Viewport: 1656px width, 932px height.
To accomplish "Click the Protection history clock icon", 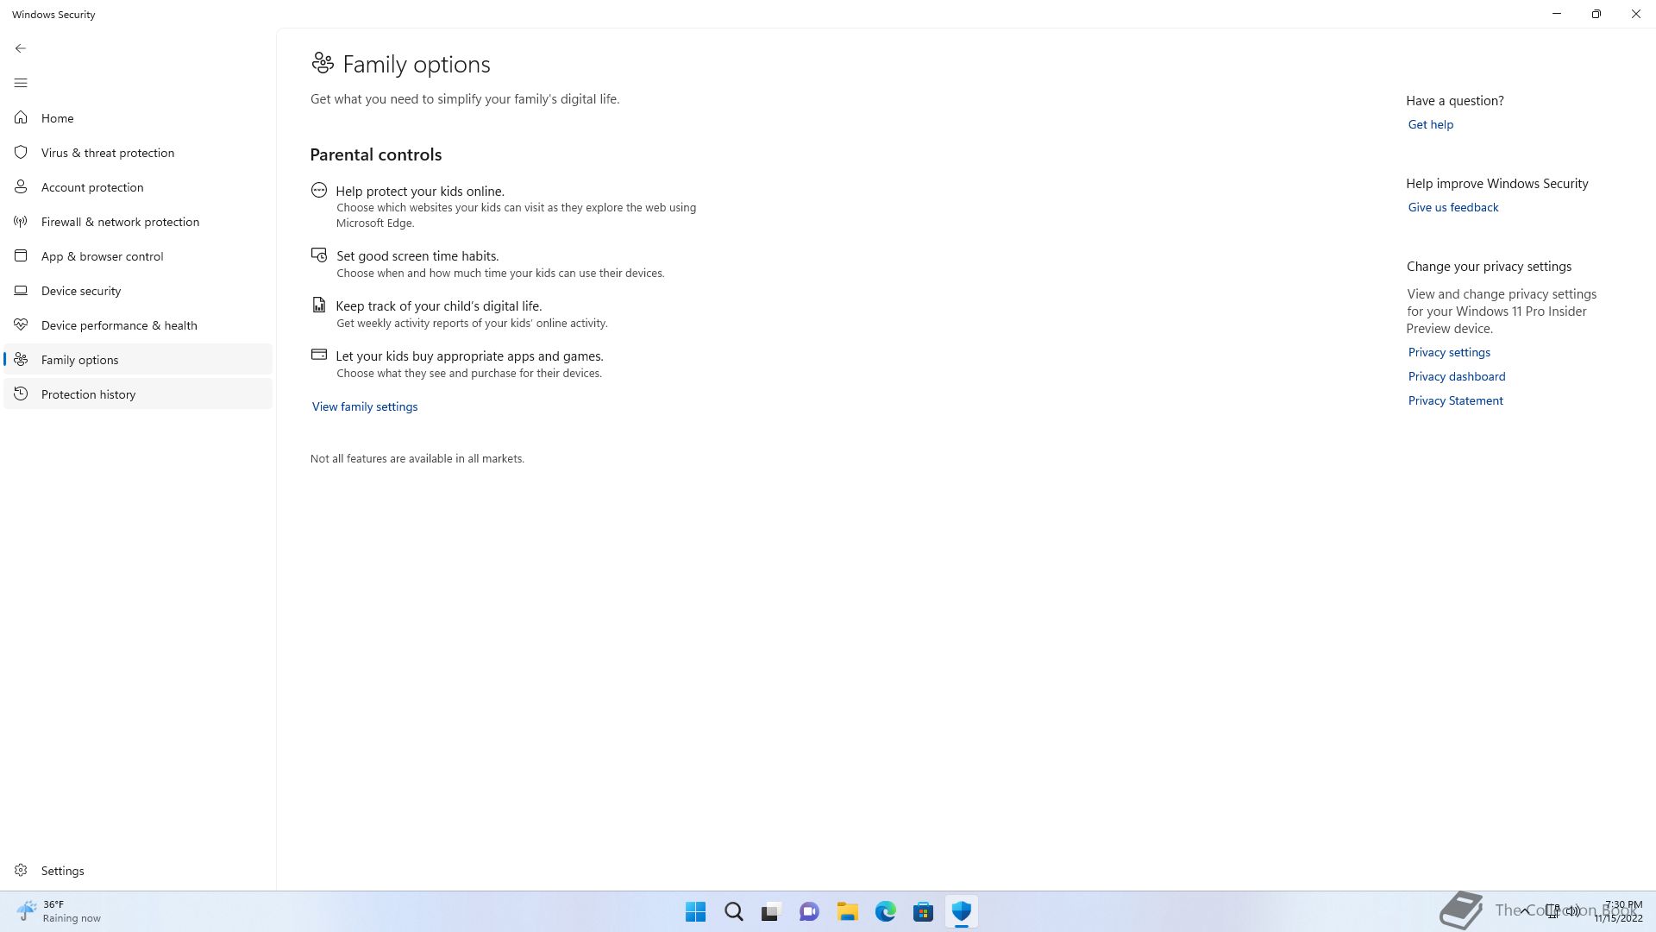I will (x=21, y=394).
